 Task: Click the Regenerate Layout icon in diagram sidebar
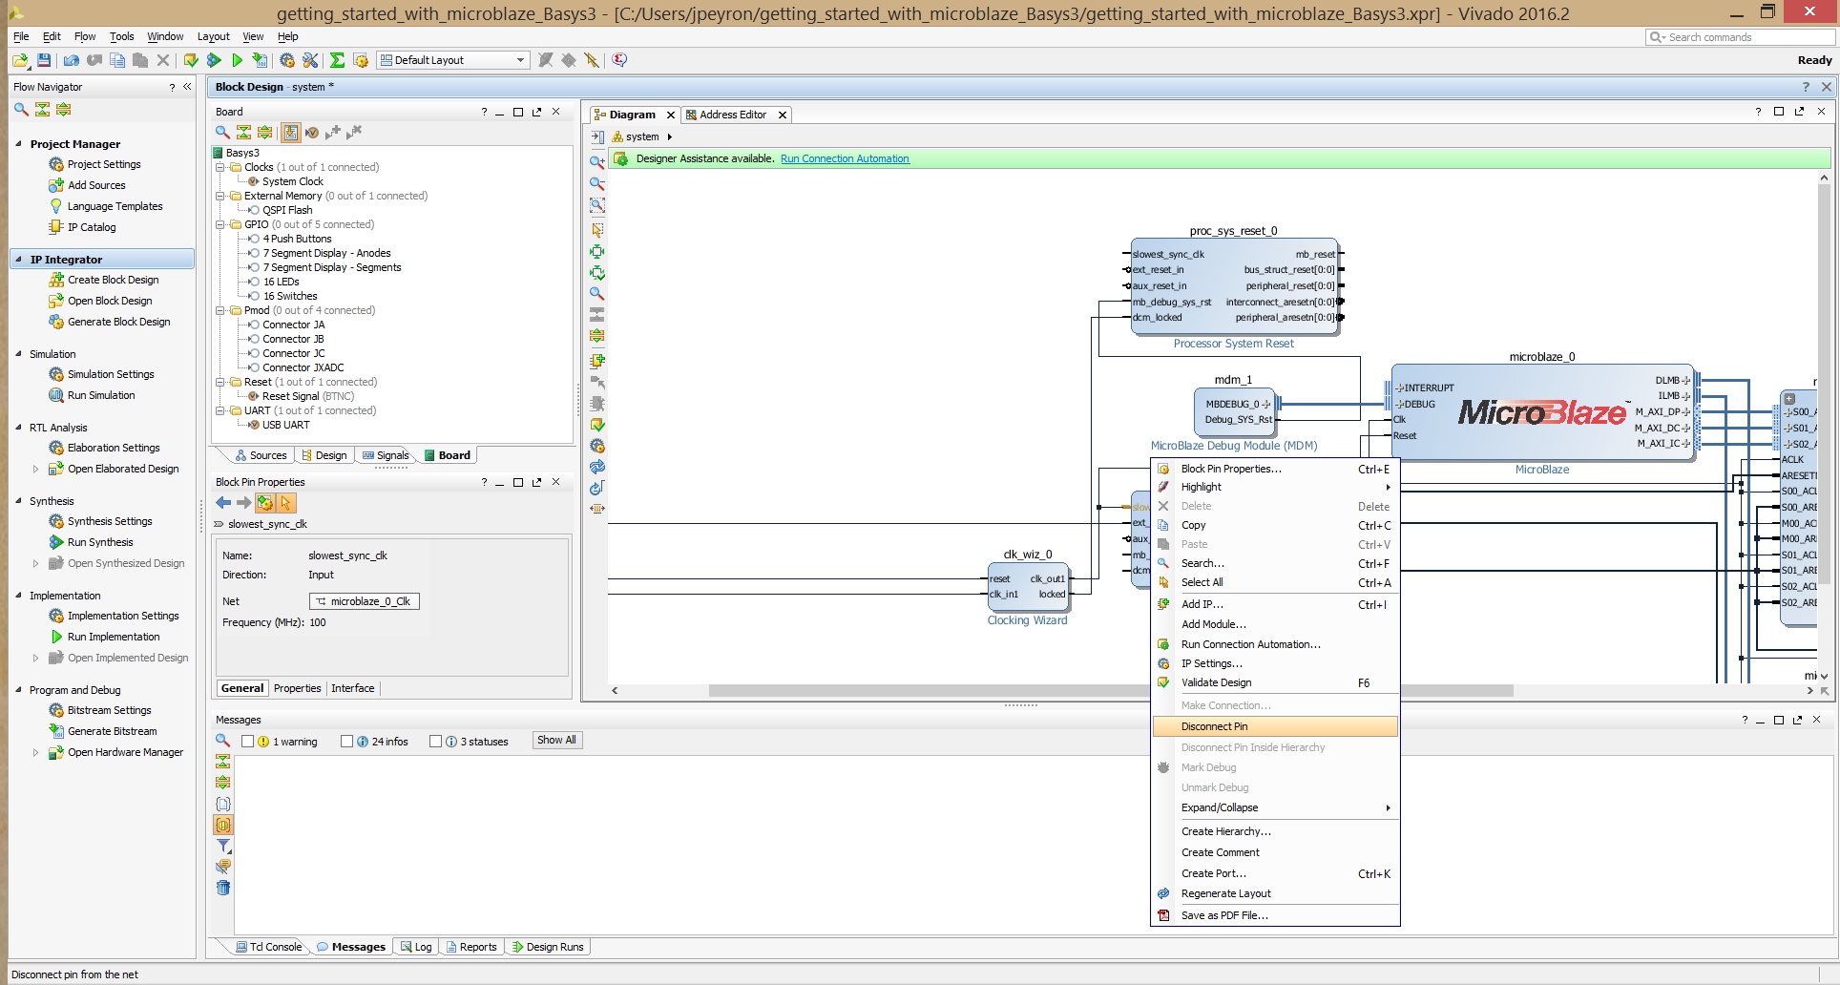(597, 467)
